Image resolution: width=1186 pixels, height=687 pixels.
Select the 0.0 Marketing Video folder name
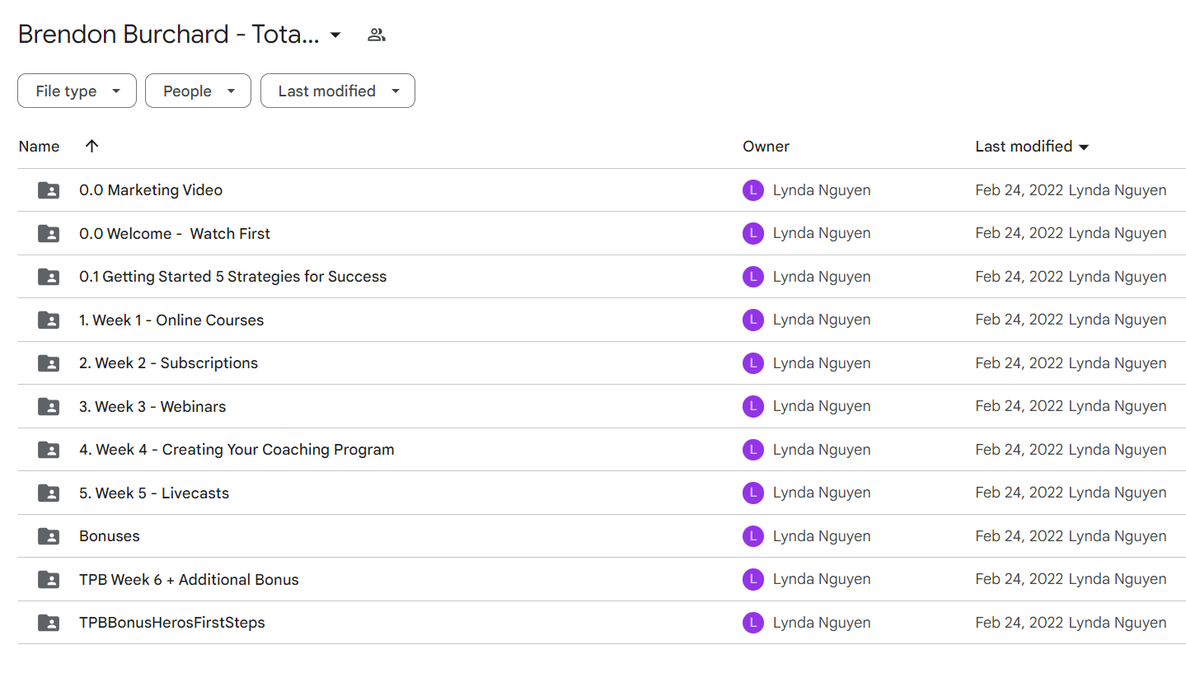coord(151,190)
